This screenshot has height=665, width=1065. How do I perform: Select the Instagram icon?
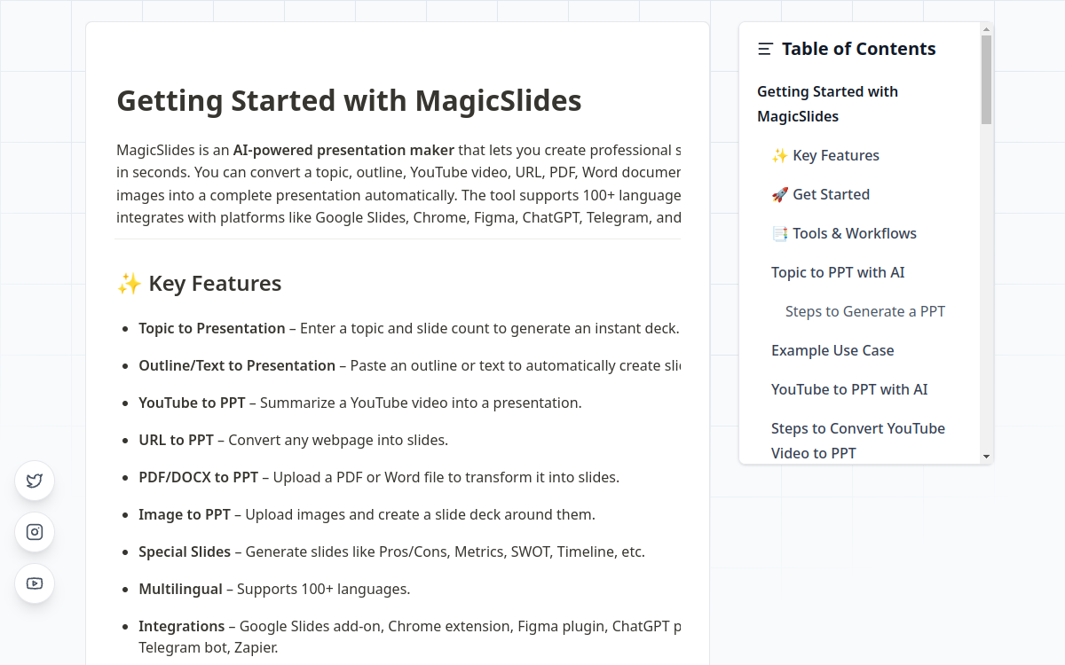[34, 532]
